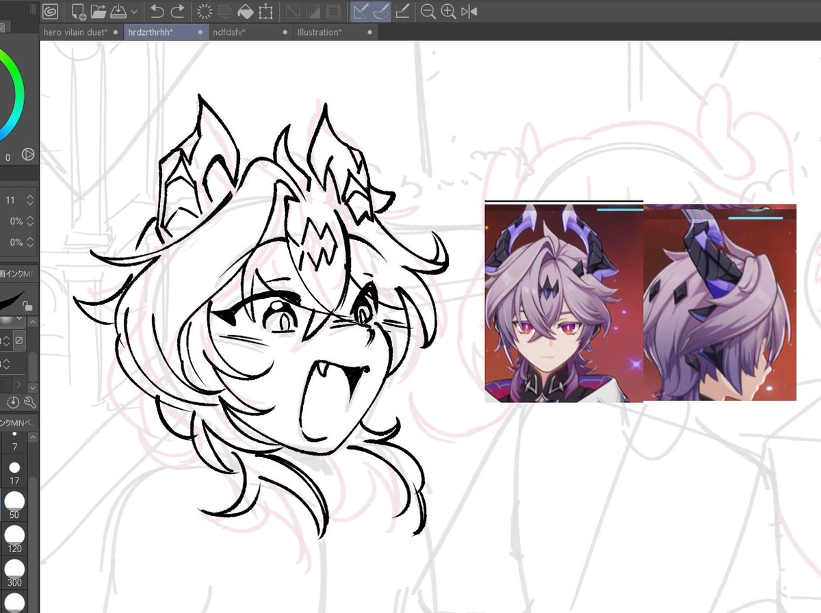Click the clear outside selection icon
Screen dimensions: 821x613
(x=224, y=12)
